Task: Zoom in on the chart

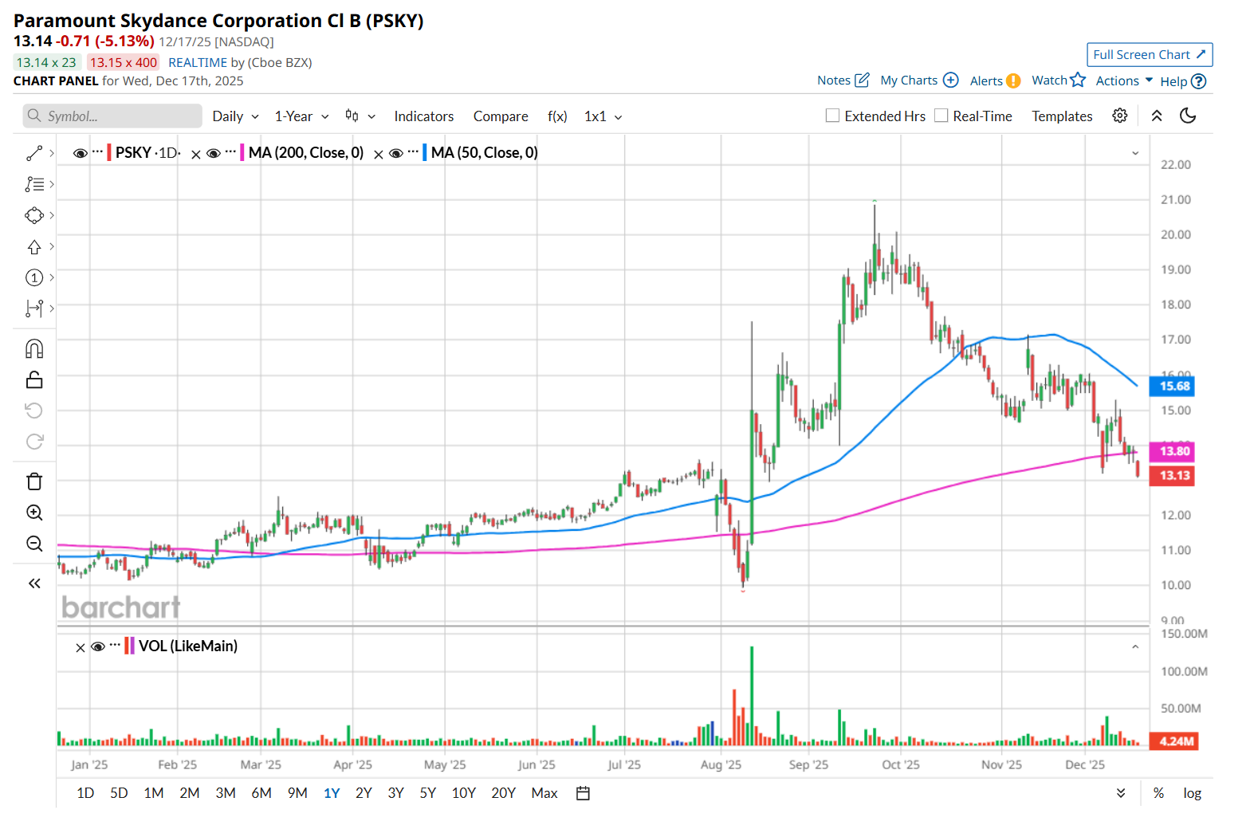Action: coord(34,513)
